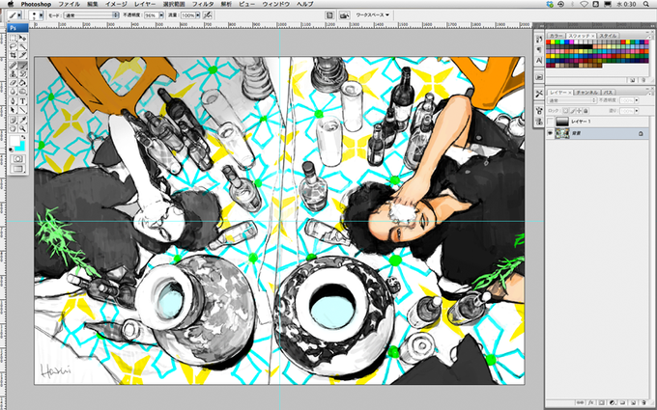
Task: Select the Type tool
Action: [22, 101]
